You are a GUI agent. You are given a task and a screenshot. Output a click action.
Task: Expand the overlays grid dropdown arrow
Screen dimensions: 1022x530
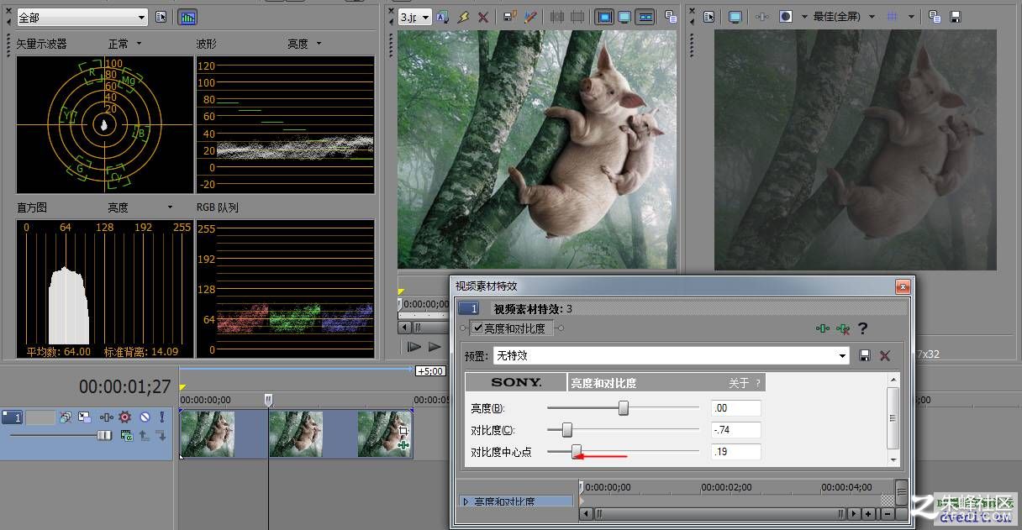[911, 17]
